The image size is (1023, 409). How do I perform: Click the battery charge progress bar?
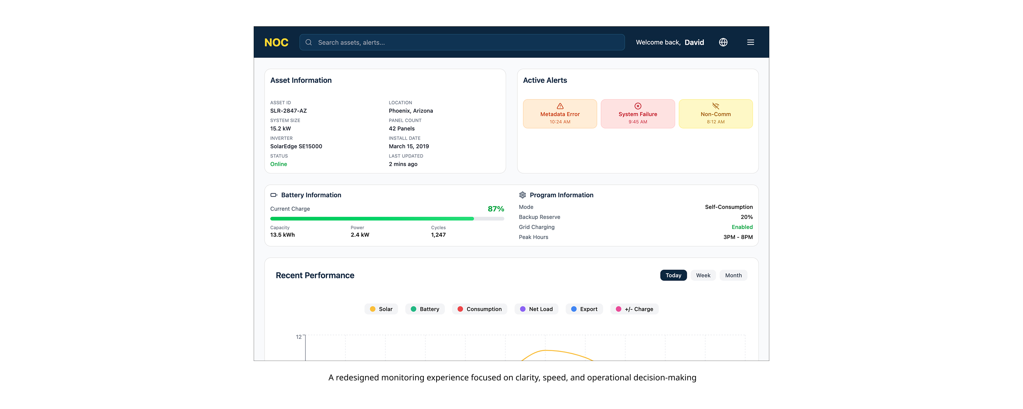click(387, 218)
